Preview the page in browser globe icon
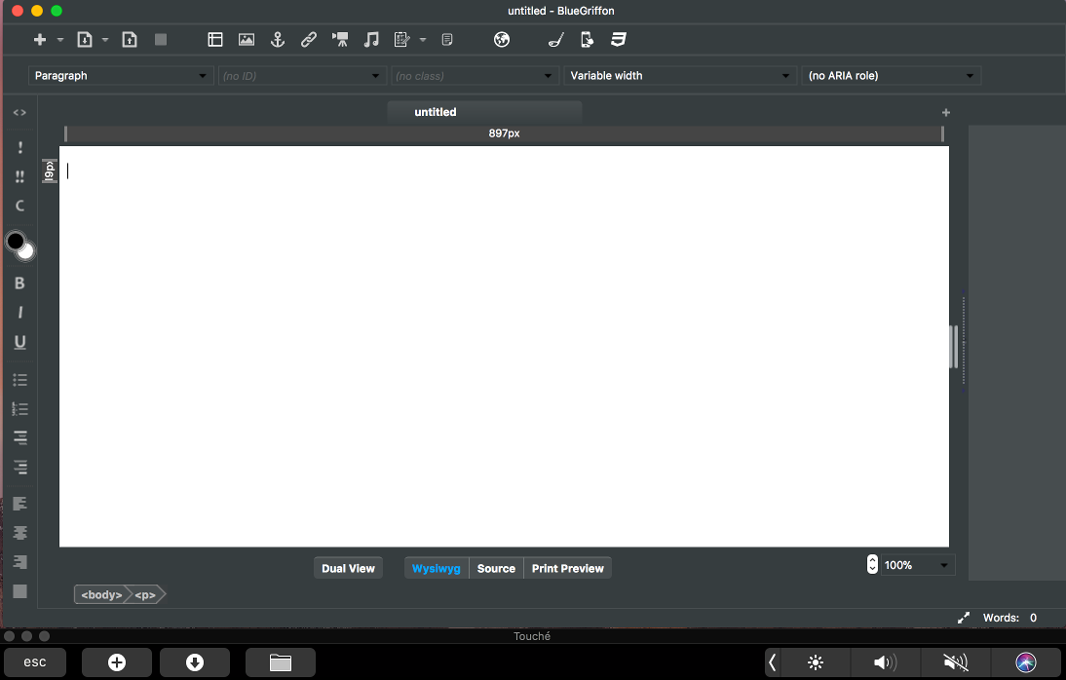The height and width of the screenshot is (680, 1066). pos(502,39)
